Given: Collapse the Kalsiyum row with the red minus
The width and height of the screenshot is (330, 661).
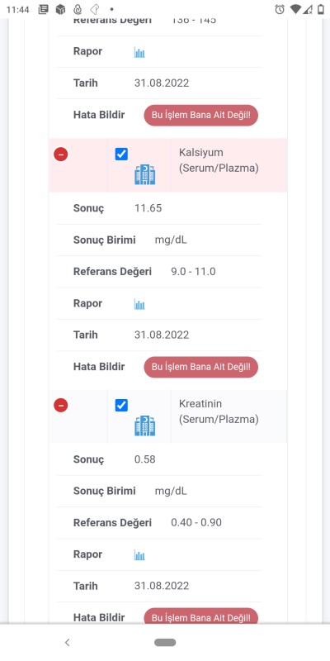Looking at the screenshot, I should 60,155.
